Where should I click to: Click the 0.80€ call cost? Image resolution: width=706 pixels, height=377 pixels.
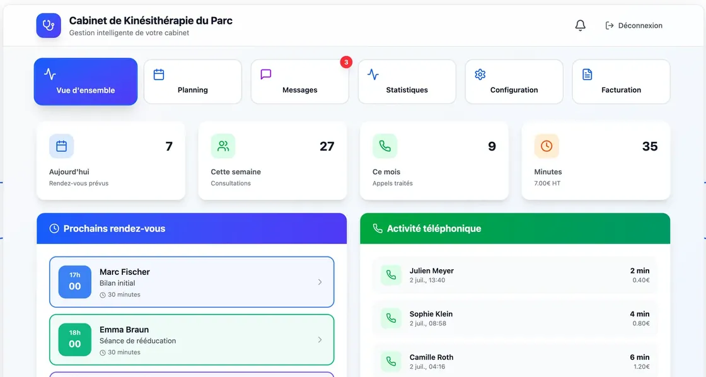(641, 323)
